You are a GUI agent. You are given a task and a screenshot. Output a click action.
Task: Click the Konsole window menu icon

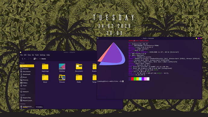(x=98, y=38)
